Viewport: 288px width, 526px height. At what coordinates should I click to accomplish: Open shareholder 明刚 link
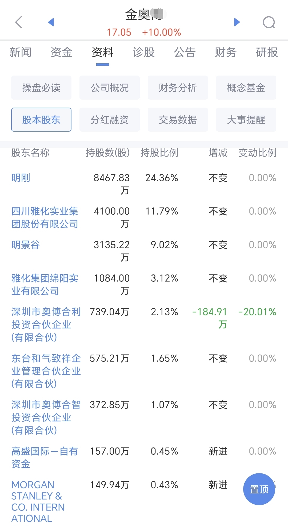pos(21,178)
